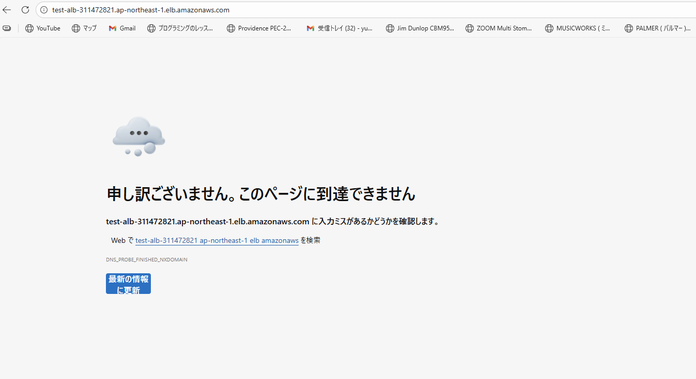Image resolution: width=696 pixels, height=379 pixels.
Task: Open the プログラミングのレッス... bookmark
Action: click(x=180, y=28)
